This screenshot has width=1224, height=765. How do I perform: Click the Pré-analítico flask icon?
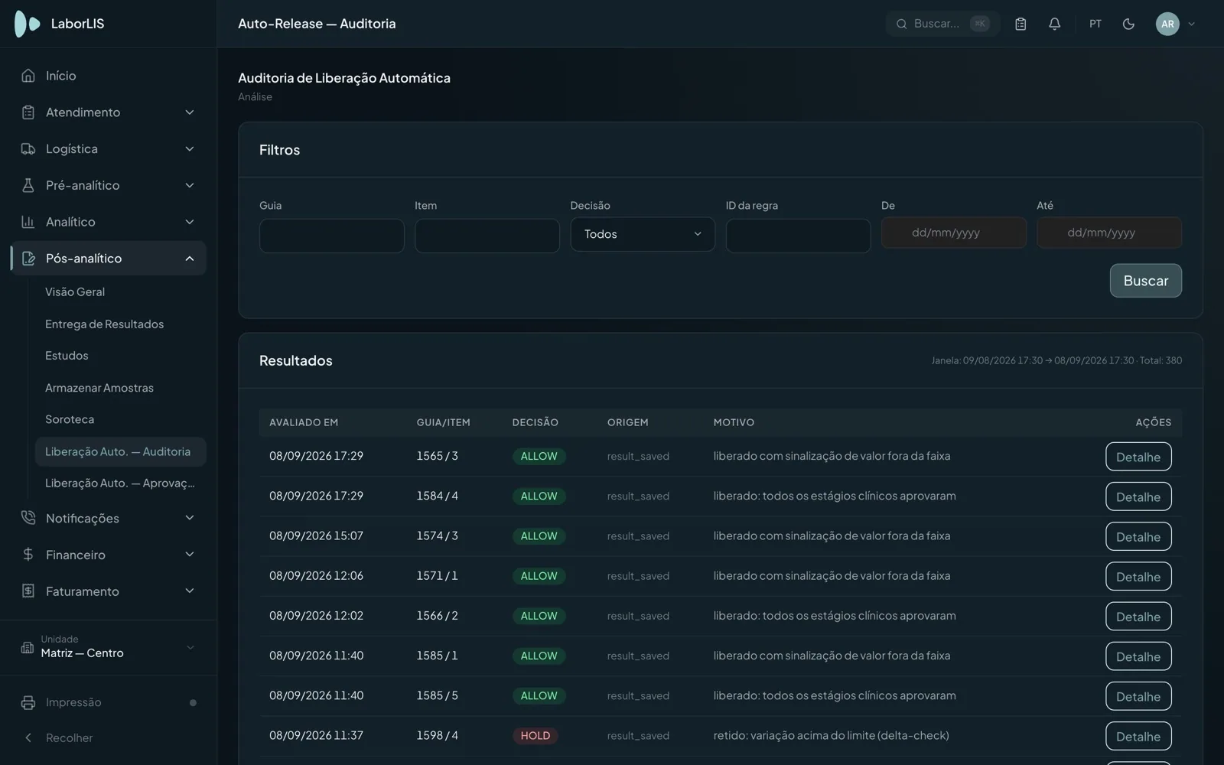28,185
